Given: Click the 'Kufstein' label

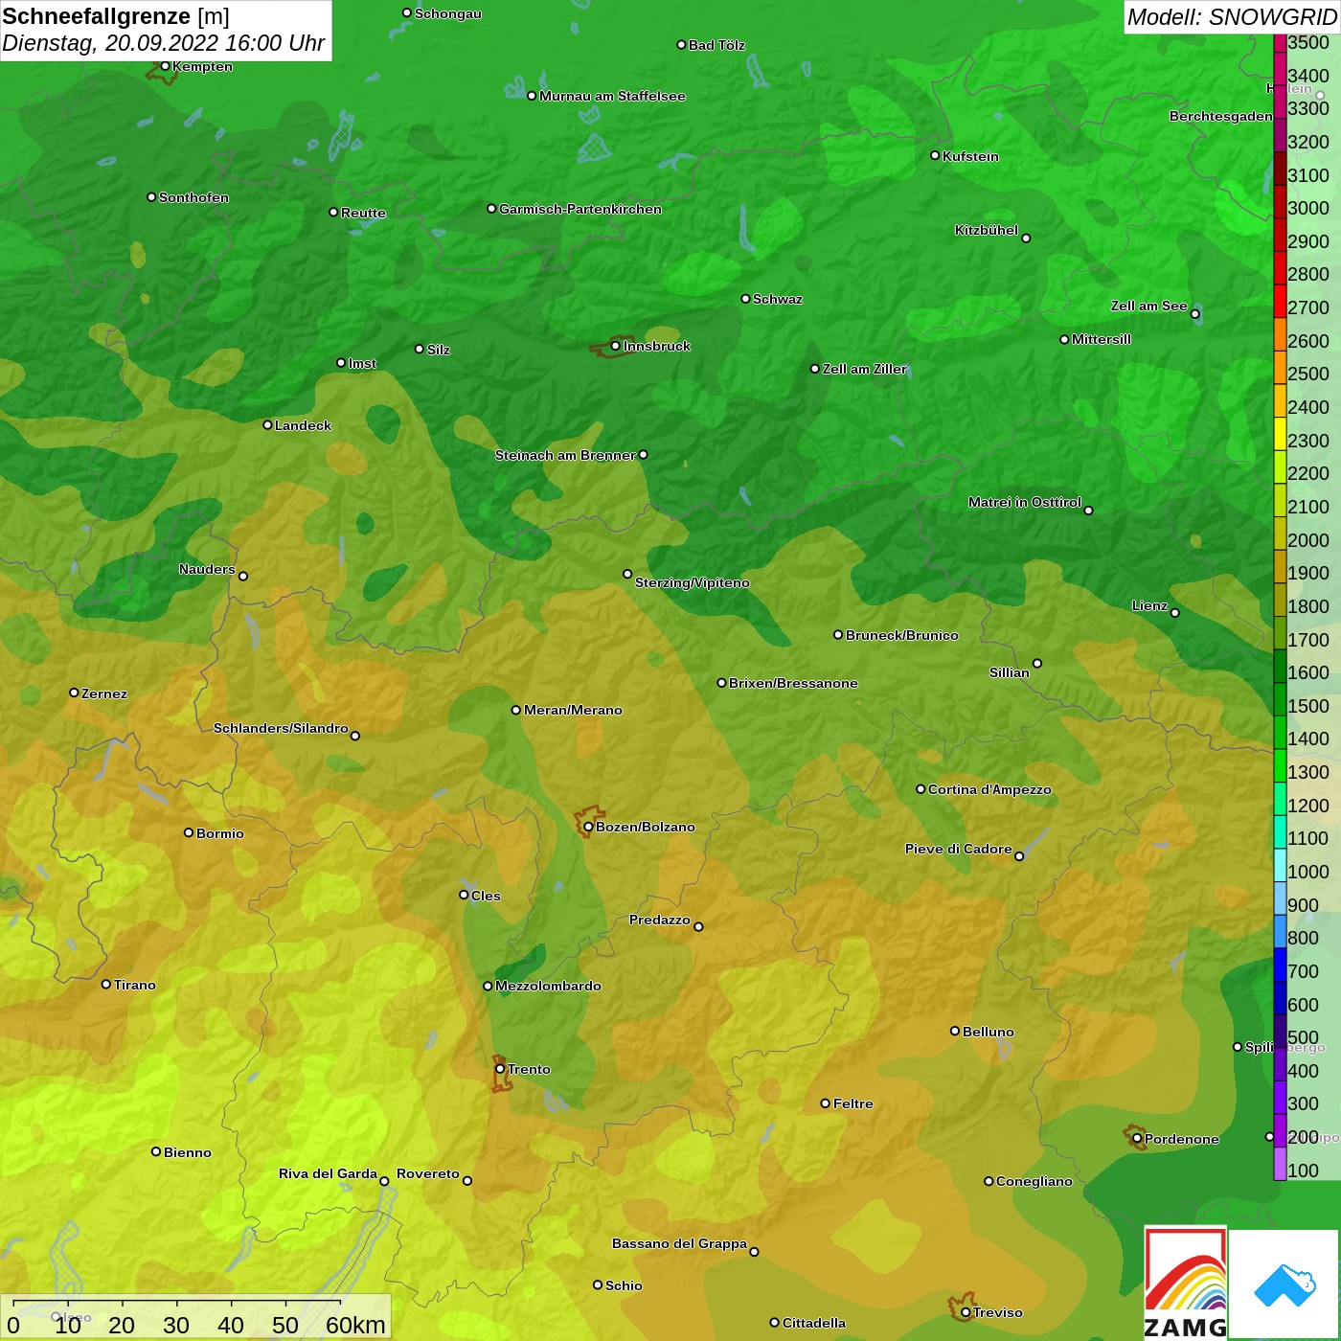Looking at the screenshot, I should 970,156.
